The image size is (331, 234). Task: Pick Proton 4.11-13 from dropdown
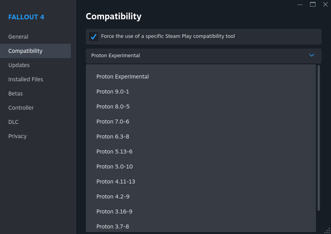click(115, 182)
